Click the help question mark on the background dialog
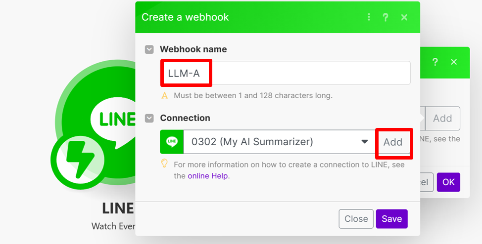 point(435,62)
